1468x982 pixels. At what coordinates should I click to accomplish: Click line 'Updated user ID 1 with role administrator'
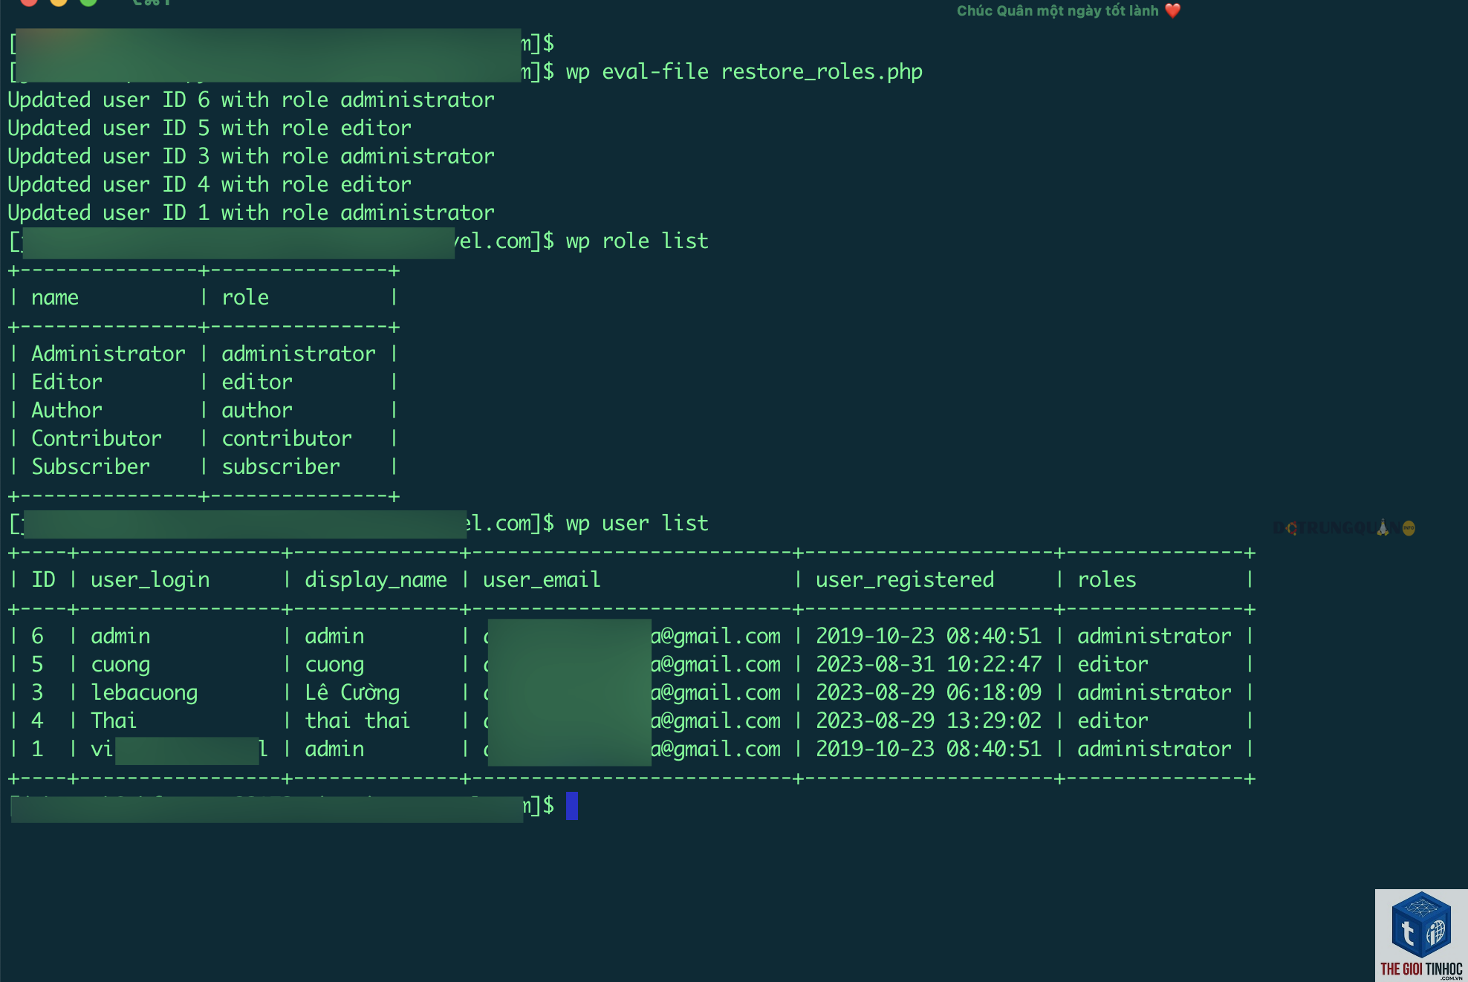click(251, 212)
